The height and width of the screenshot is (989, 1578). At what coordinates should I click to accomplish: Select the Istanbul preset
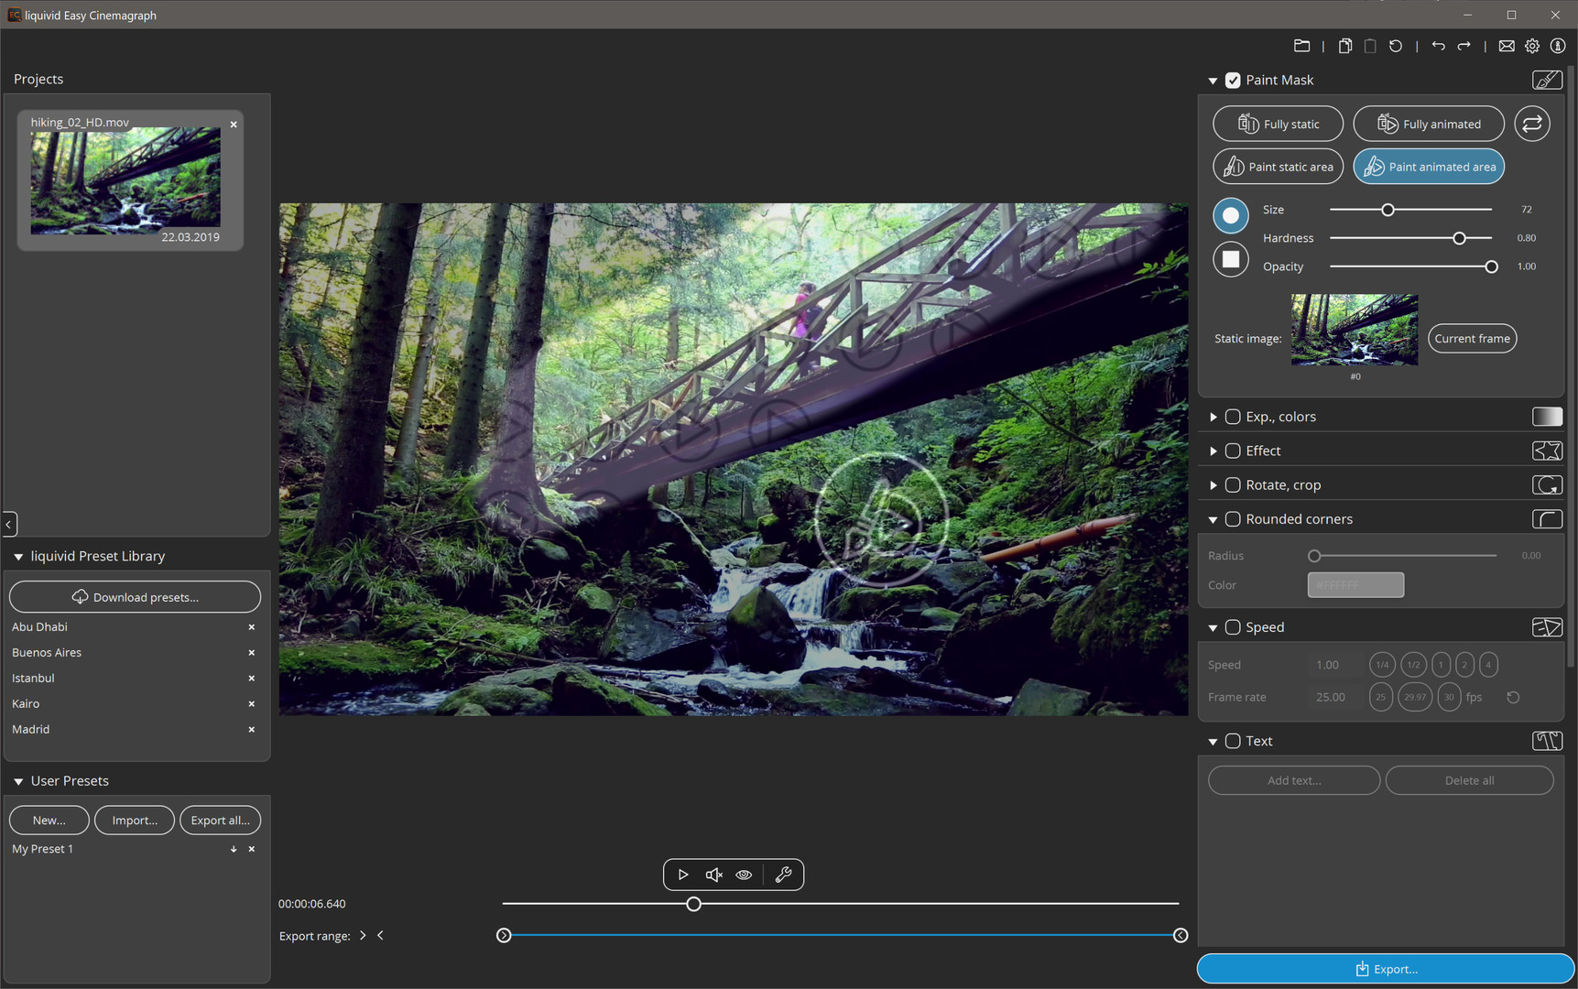coord(34,679)
